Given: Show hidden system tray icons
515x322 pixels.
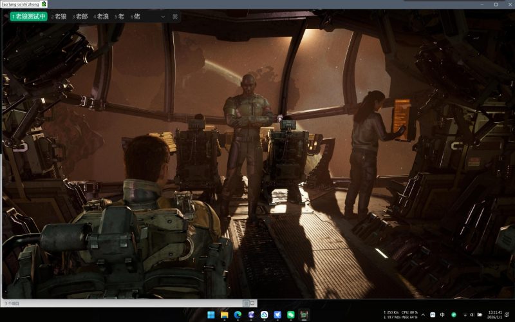Looking at the screenshot, I should click(423, 315).
